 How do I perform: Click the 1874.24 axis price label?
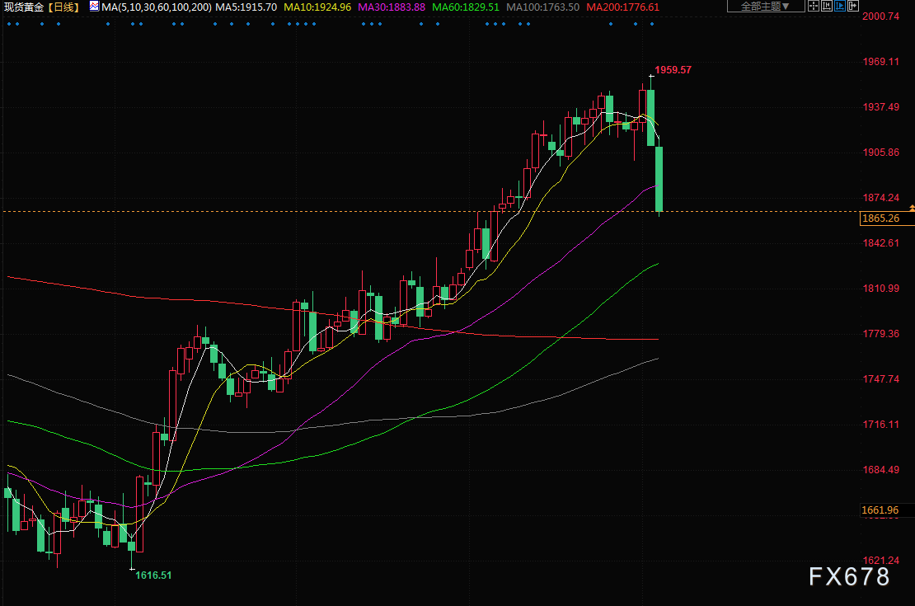[x=880, y=198]
